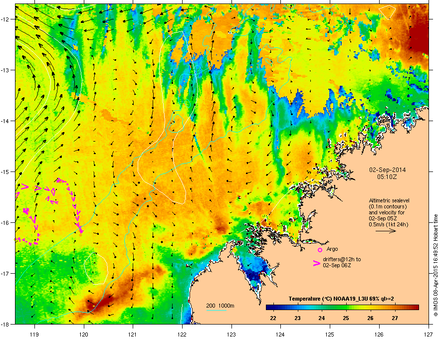439x339 pixels.
Task: Click longitude axis label 124
Action: tap(281, 334)
